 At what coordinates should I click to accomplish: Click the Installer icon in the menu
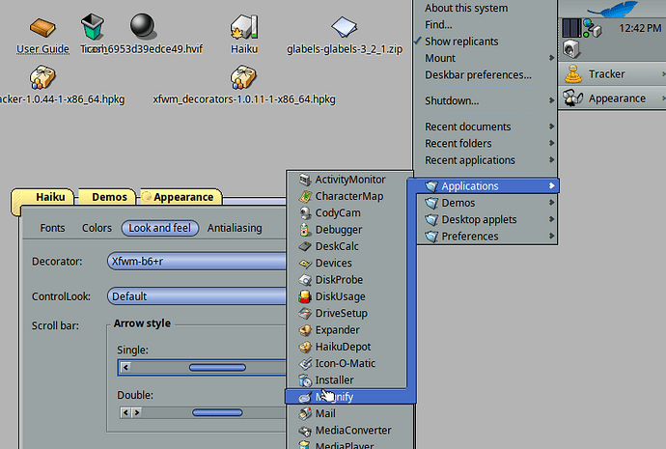click(x=305, y=380)
